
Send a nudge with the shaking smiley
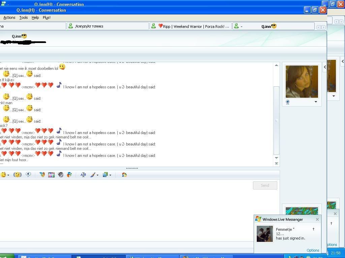(x=18, y=175)
